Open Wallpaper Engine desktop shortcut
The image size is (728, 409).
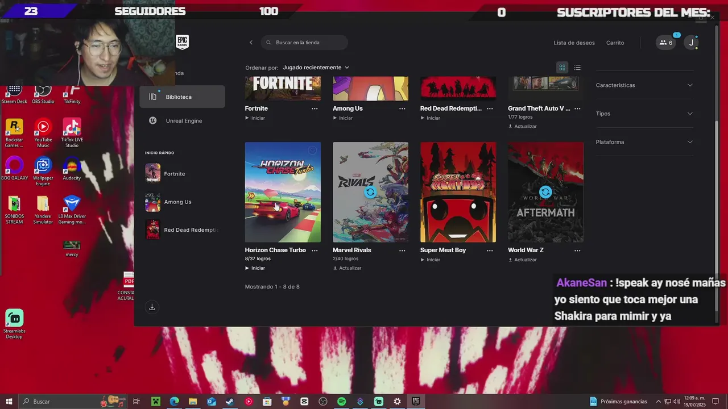[43, 172]
